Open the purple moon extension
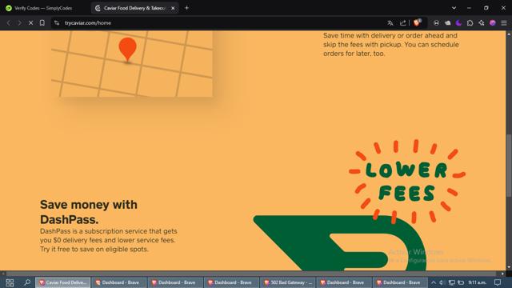512x288 pixels. click(458, 23)
